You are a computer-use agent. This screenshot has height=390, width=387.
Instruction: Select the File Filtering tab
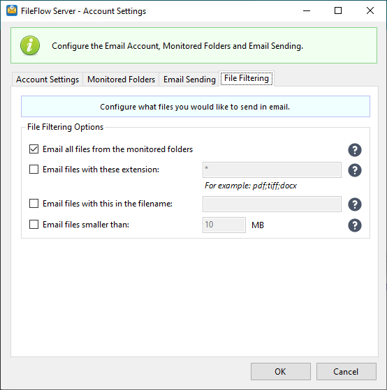point(247,78)
